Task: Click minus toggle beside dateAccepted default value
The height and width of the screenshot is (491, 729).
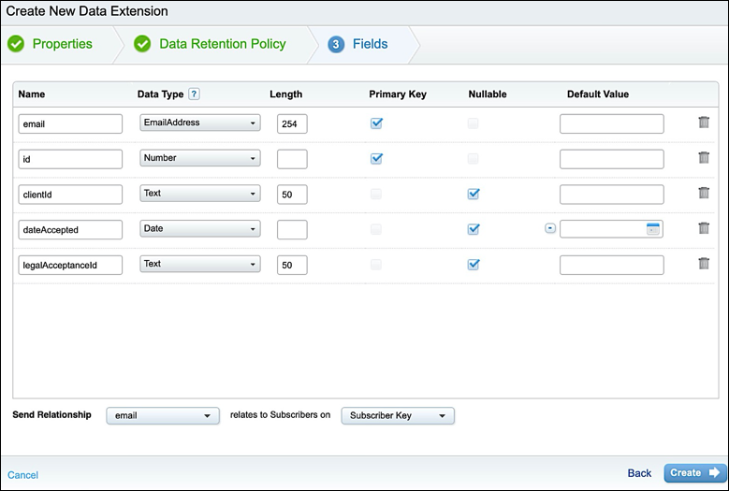Action: 550,229
